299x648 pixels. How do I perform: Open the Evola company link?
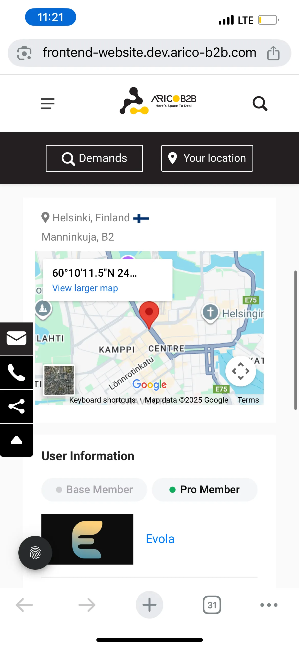tap(160, 539)
